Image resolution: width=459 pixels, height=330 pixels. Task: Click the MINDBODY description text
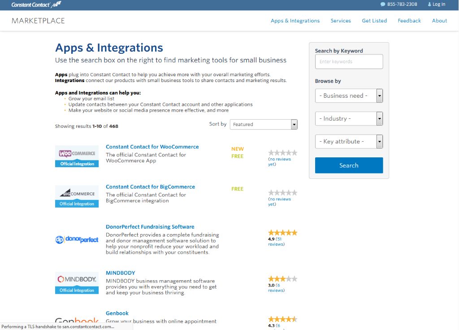[x=161, y=287]
